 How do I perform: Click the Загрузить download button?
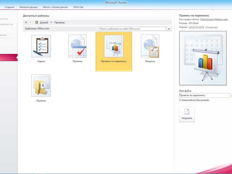187,114
